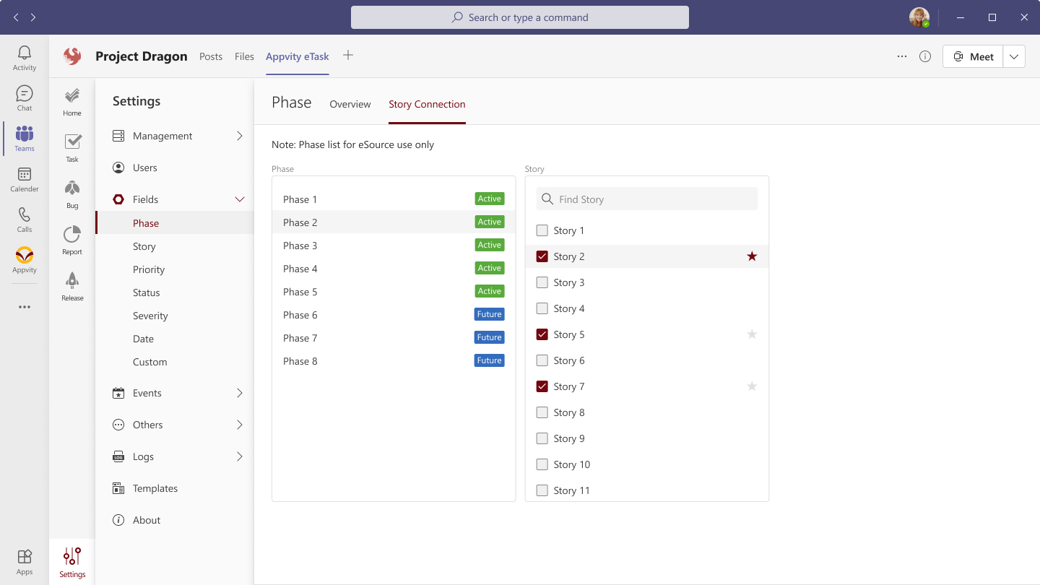Uncheck the Story 5 checkbox
The height and width of the screenshot is (585, 1040).
click(x=542, y=334)
